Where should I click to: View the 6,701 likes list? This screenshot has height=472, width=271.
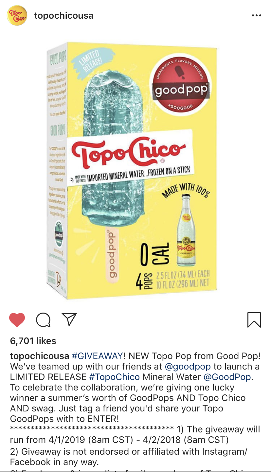33,341
